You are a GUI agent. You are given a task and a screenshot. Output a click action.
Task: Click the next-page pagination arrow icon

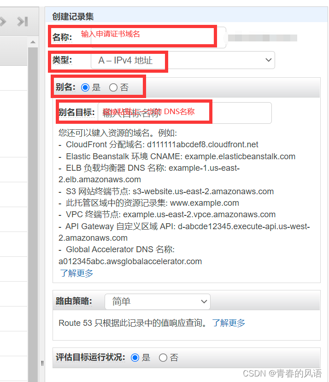pyautogui.click(x=3, y=22)
